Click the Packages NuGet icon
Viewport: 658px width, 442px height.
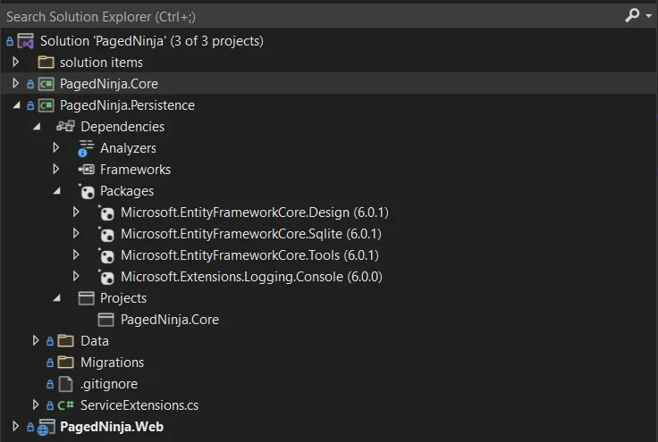87,191
